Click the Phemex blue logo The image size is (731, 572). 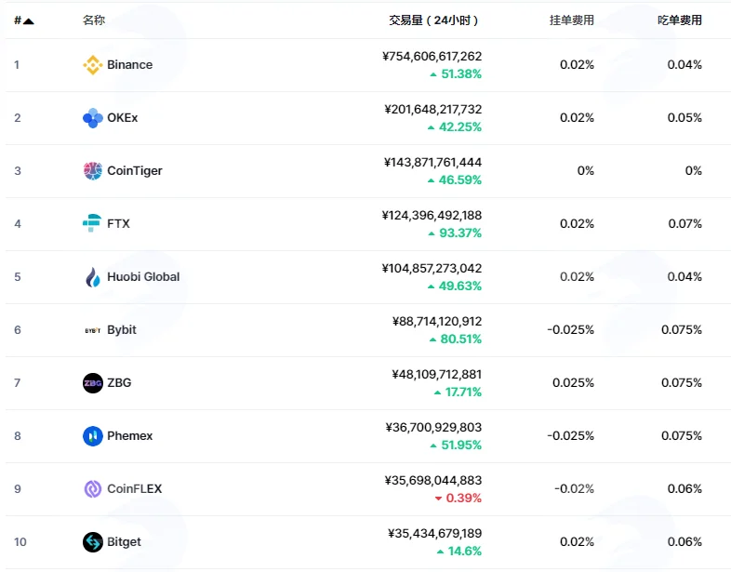click(93, 436)
